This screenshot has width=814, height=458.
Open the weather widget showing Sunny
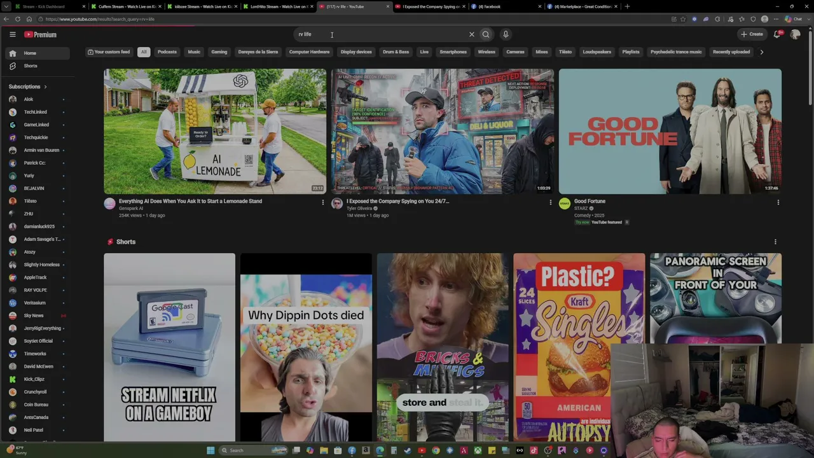tap(17, 450)
